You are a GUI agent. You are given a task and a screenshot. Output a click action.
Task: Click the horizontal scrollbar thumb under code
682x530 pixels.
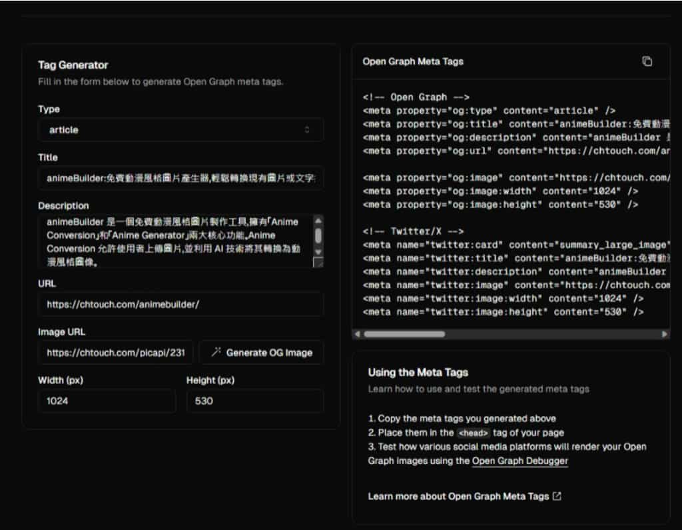[404, 334]
